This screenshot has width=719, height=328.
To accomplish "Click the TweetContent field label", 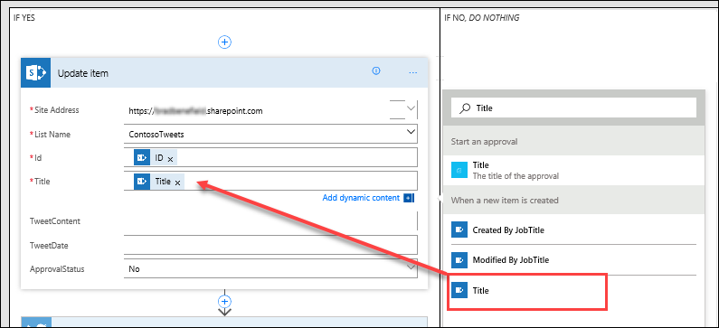I will (55, 221).
